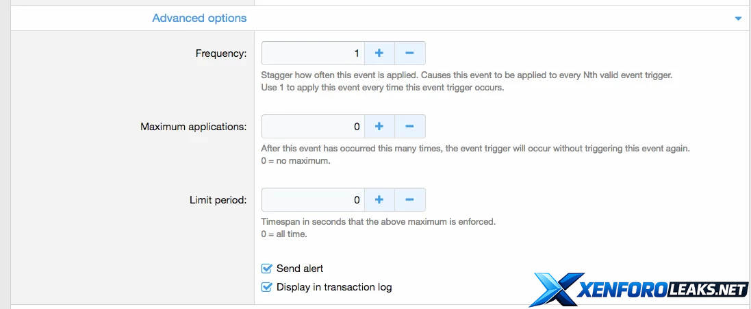
Task: Click the Frequency help description text
Action: point(466,75)
